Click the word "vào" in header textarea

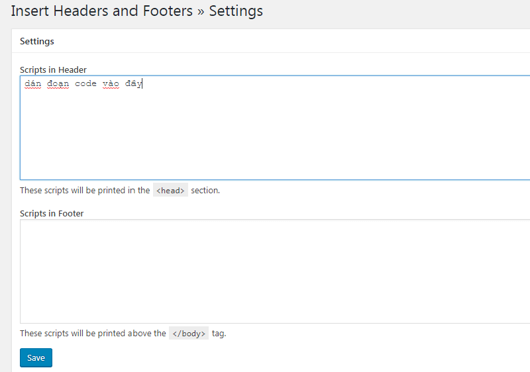[111, 84]
